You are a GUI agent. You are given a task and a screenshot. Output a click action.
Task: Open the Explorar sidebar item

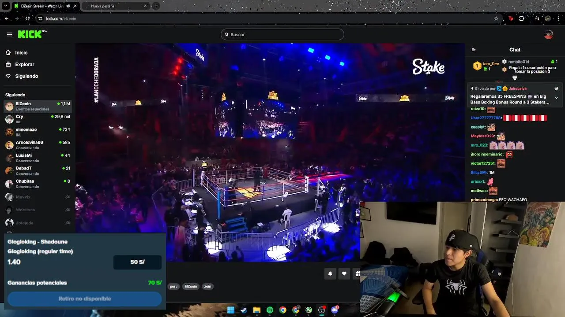point(24,64)
